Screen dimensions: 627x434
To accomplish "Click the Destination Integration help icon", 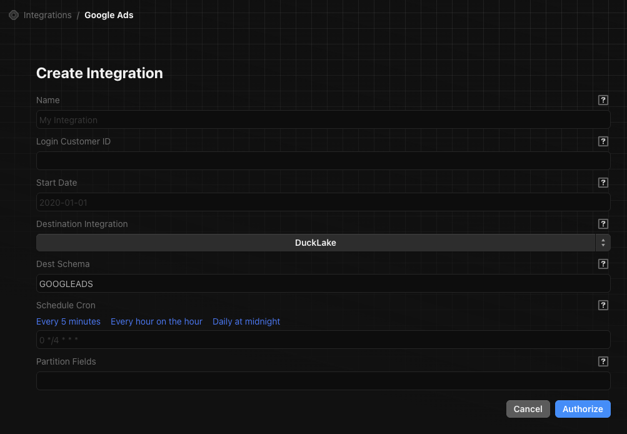I will click(603, 224).
